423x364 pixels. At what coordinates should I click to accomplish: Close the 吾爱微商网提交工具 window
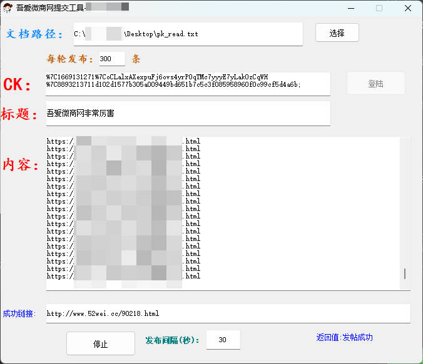[408, 8]
